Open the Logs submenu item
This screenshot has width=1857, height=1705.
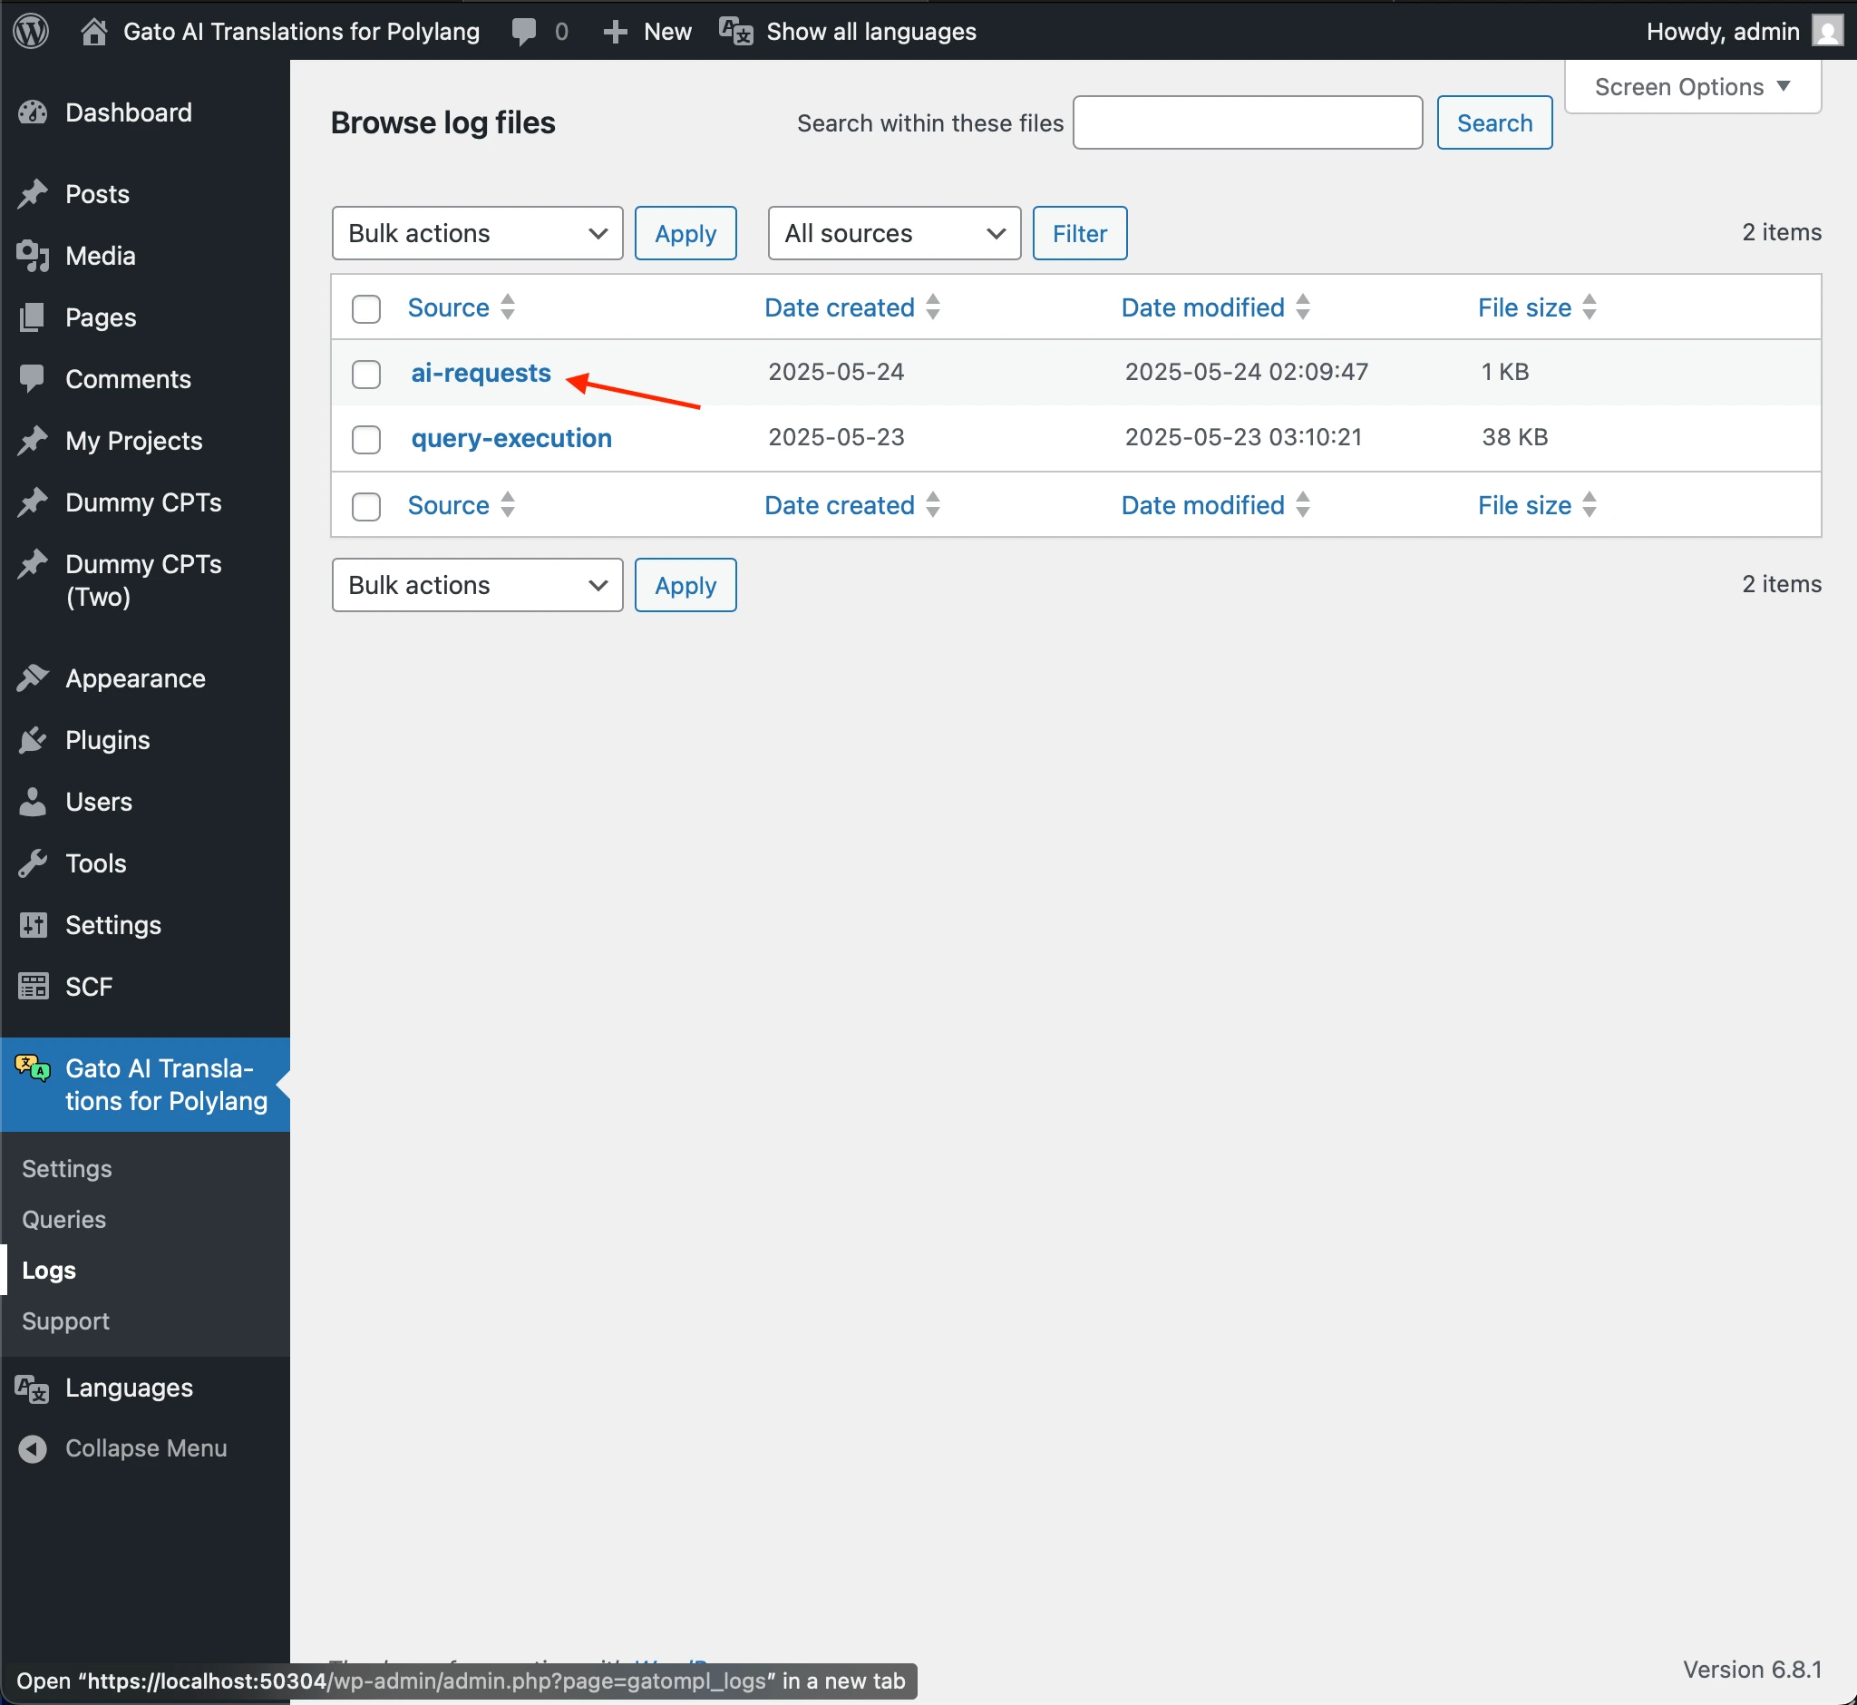(49, 1271)
